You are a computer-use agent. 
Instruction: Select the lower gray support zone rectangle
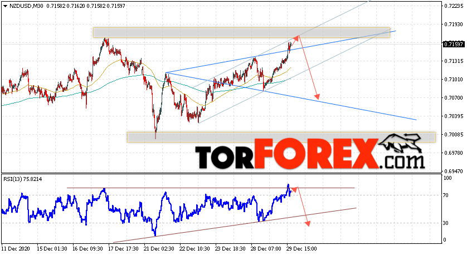pyautogui.click(x=281, y=137)
